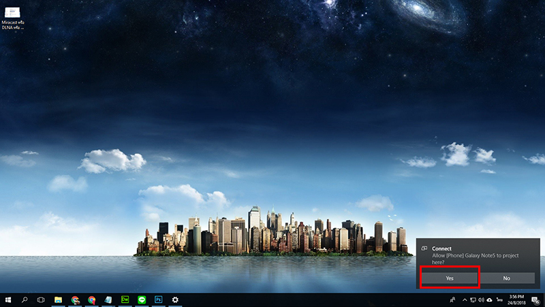Open the LINE messenger taskbar icon
The width and height of the screenshot is (545, 307).
coord(142,300)
